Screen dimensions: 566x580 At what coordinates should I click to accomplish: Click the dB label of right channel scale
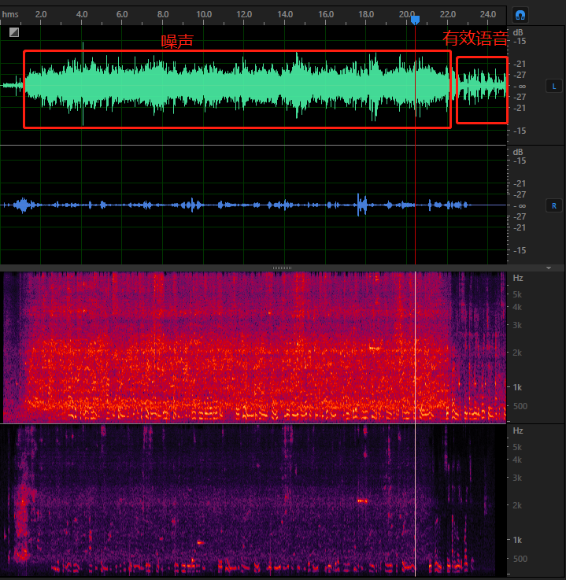point(518,152)
